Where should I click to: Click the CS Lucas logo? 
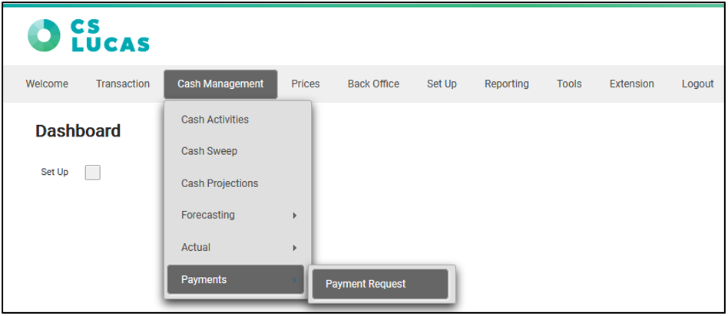[x=88, y=35]
